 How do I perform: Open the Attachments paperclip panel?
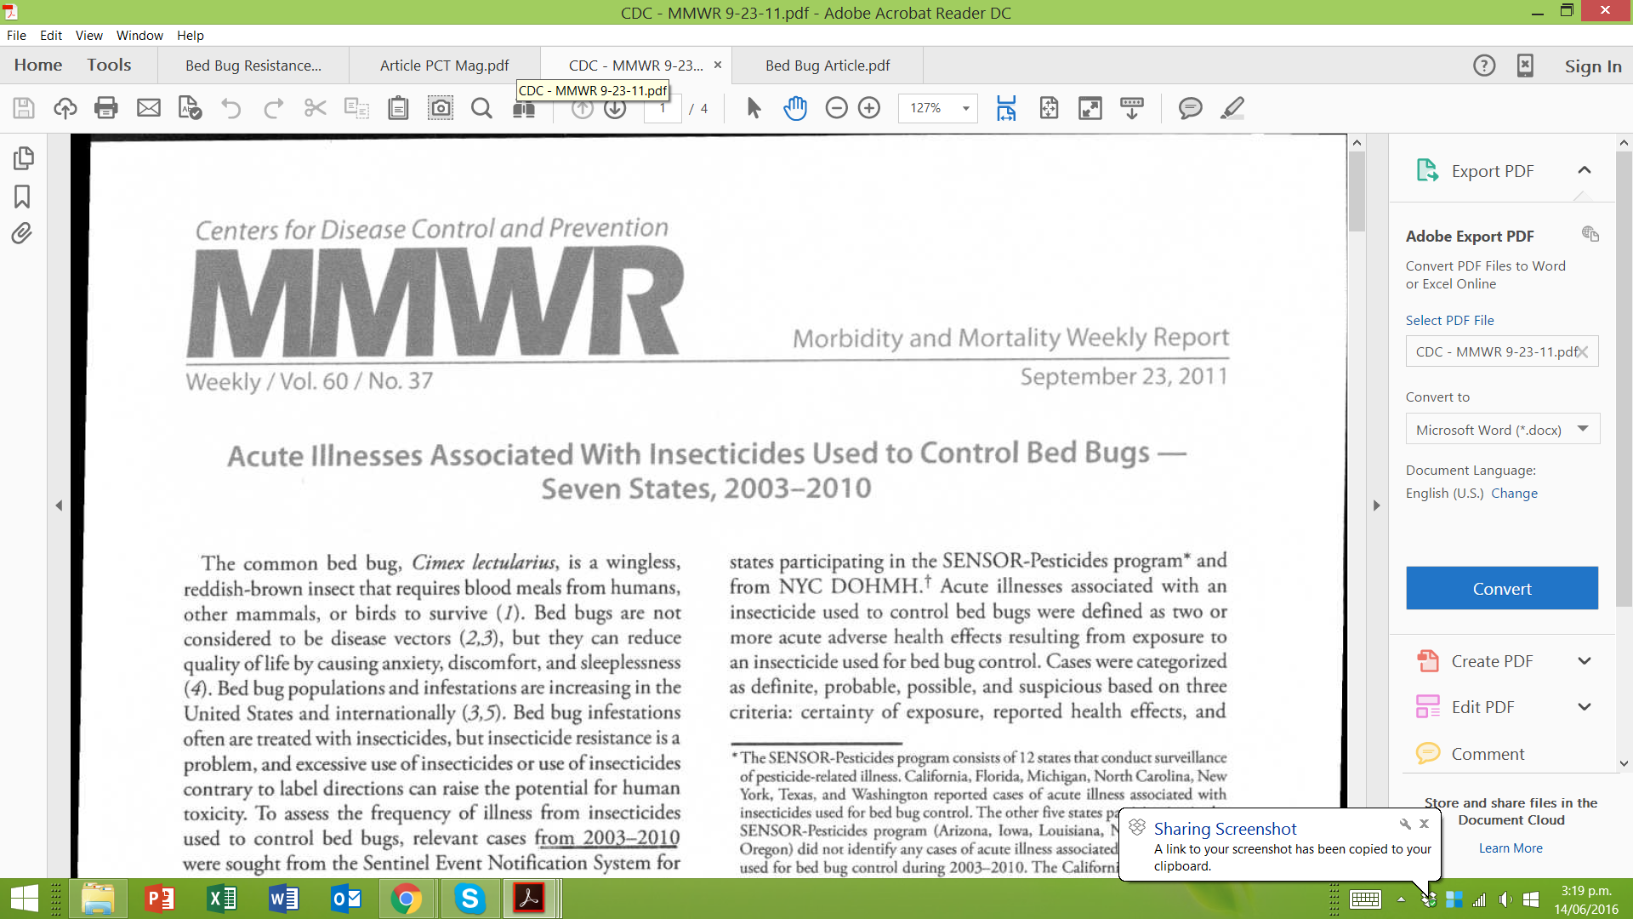[22, 233]
